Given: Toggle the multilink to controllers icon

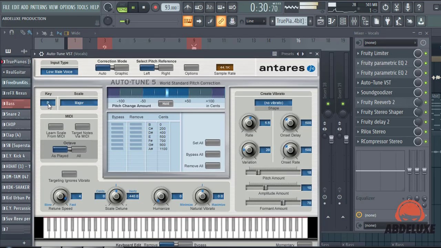Looking at the screenshot, I should coord(221,21).
